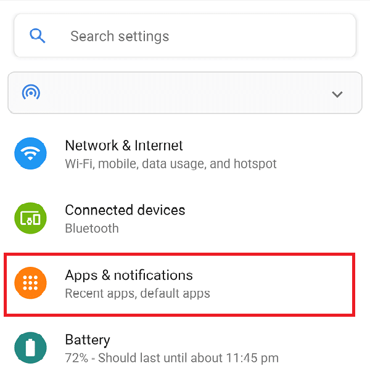Select the green Connected devices icon
370x387 pixels.
(30, 218)
